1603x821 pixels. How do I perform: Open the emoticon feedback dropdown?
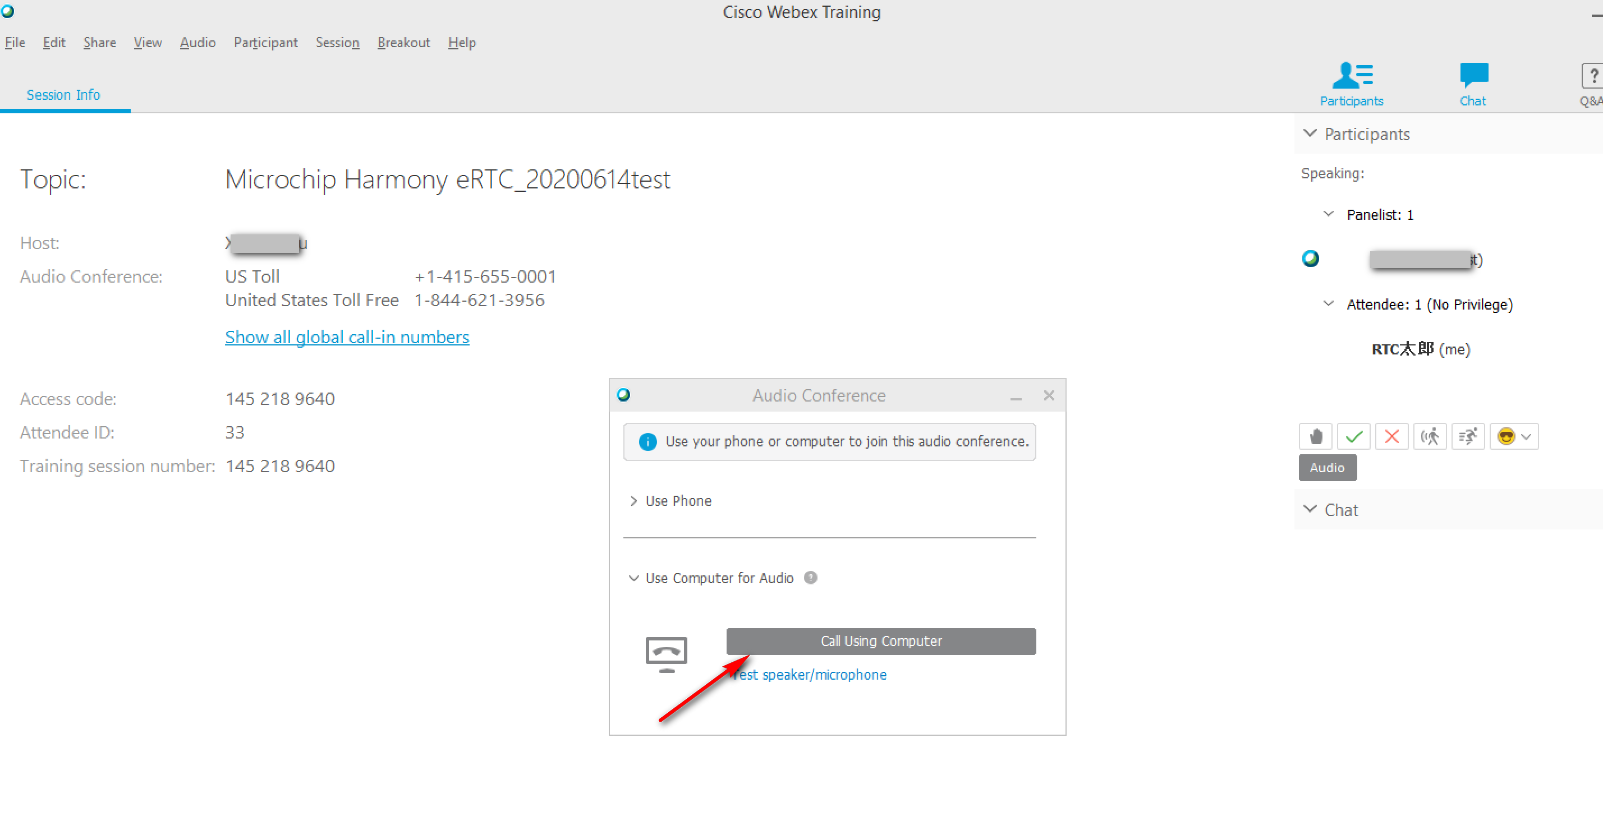pos(1514,437)
